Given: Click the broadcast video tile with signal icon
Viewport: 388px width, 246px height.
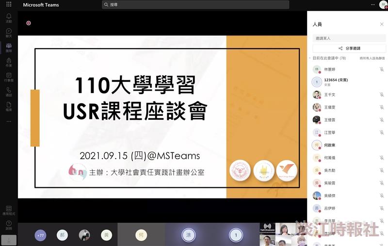Looking at the screenshot, I should [267, 229].
